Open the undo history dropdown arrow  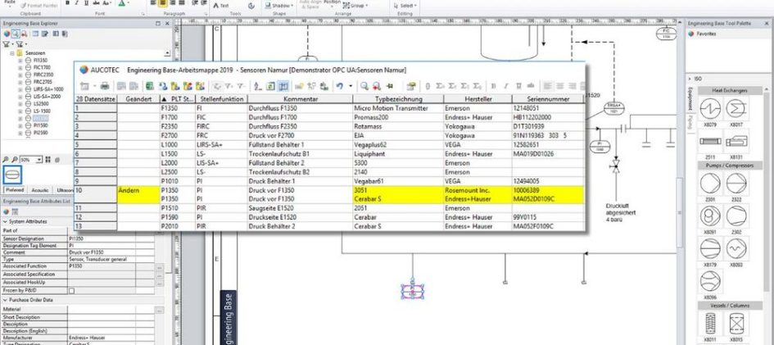350,86
